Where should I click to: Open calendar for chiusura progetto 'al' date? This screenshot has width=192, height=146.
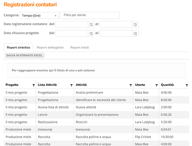coord(135,33)
